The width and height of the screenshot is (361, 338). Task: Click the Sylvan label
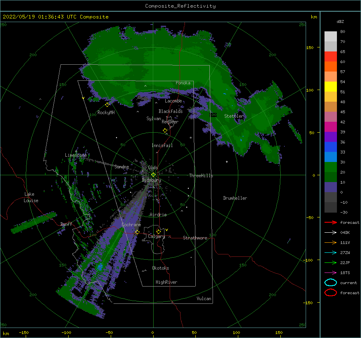click(x=154, y=119)
